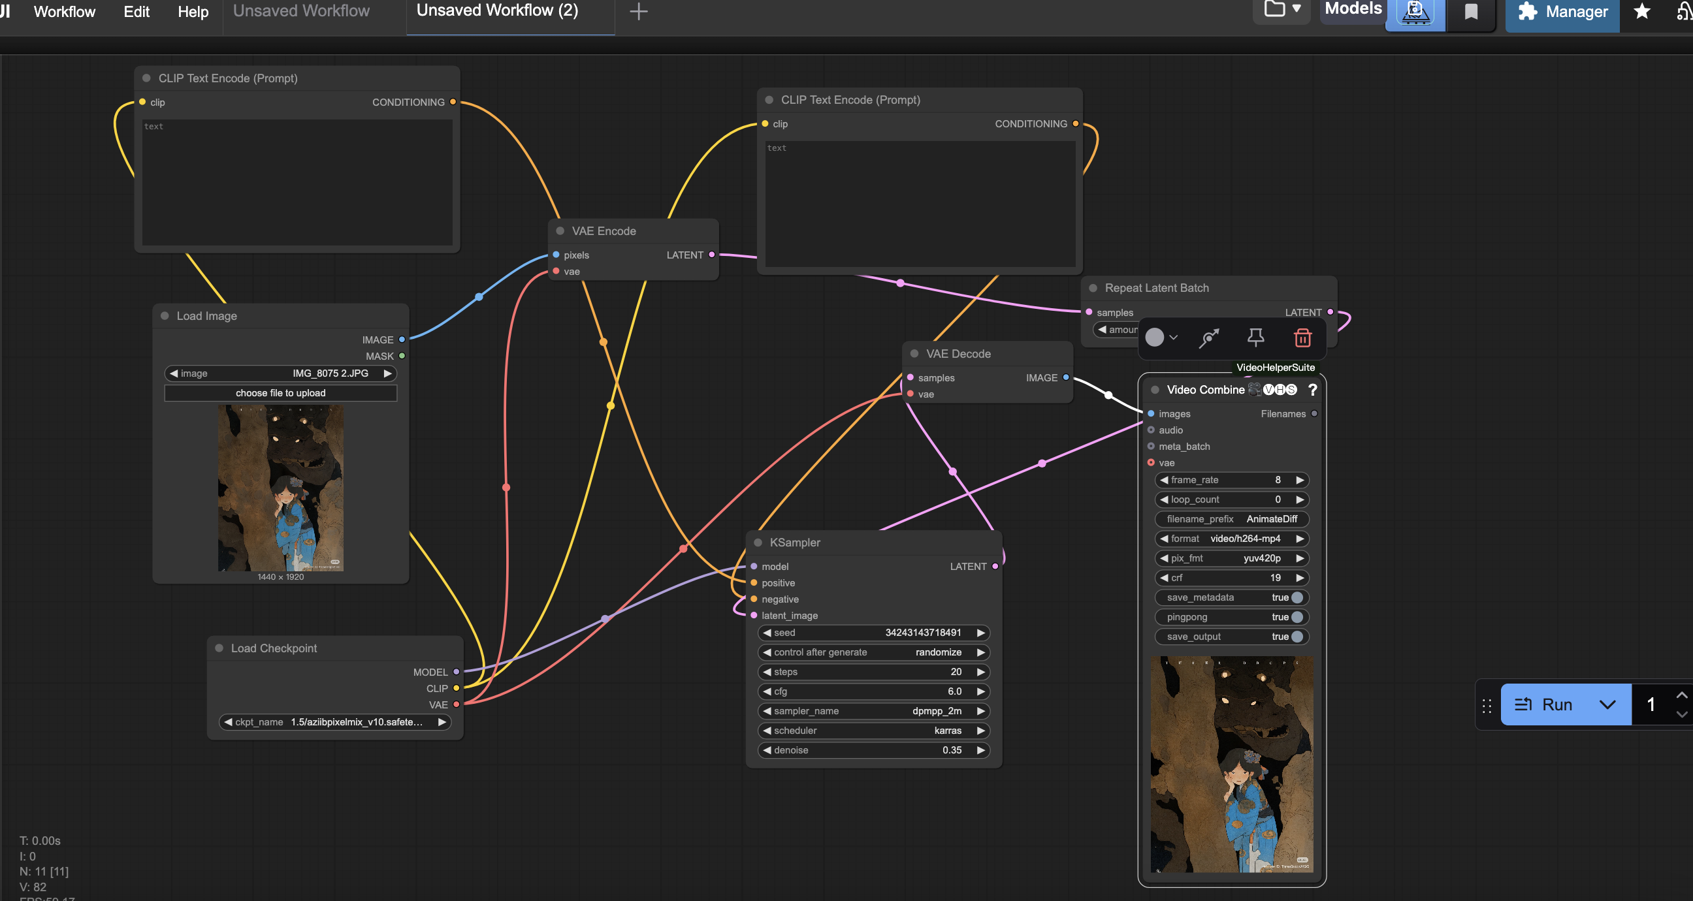
Task: Click the star icon beside Manager
Action: pos(1641,12)
